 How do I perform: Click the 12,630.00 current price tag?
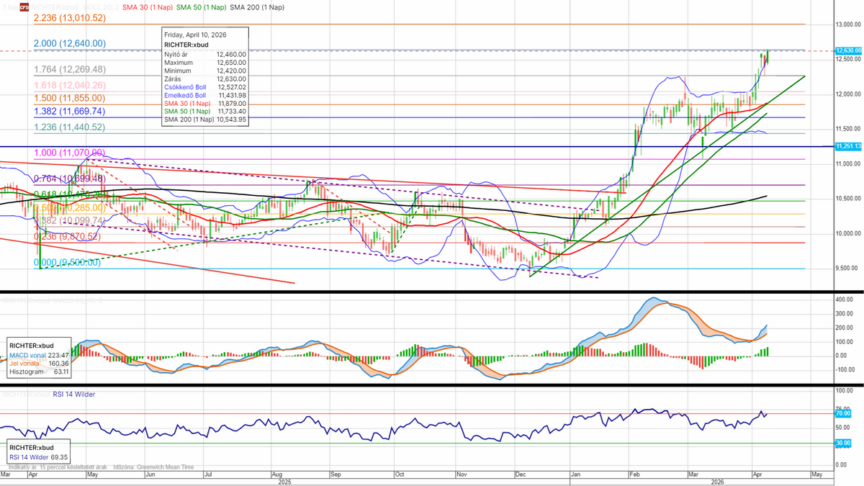pos(848,50)
